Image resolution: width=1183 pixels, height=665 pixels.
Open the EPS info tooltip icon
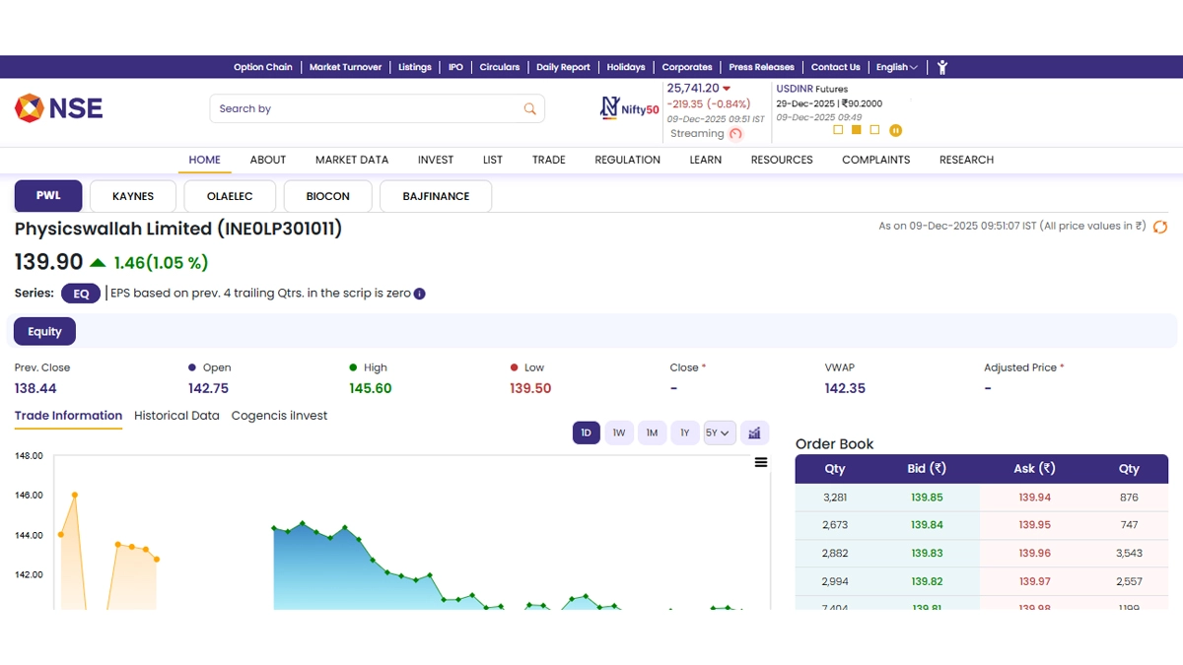point(419,294)
